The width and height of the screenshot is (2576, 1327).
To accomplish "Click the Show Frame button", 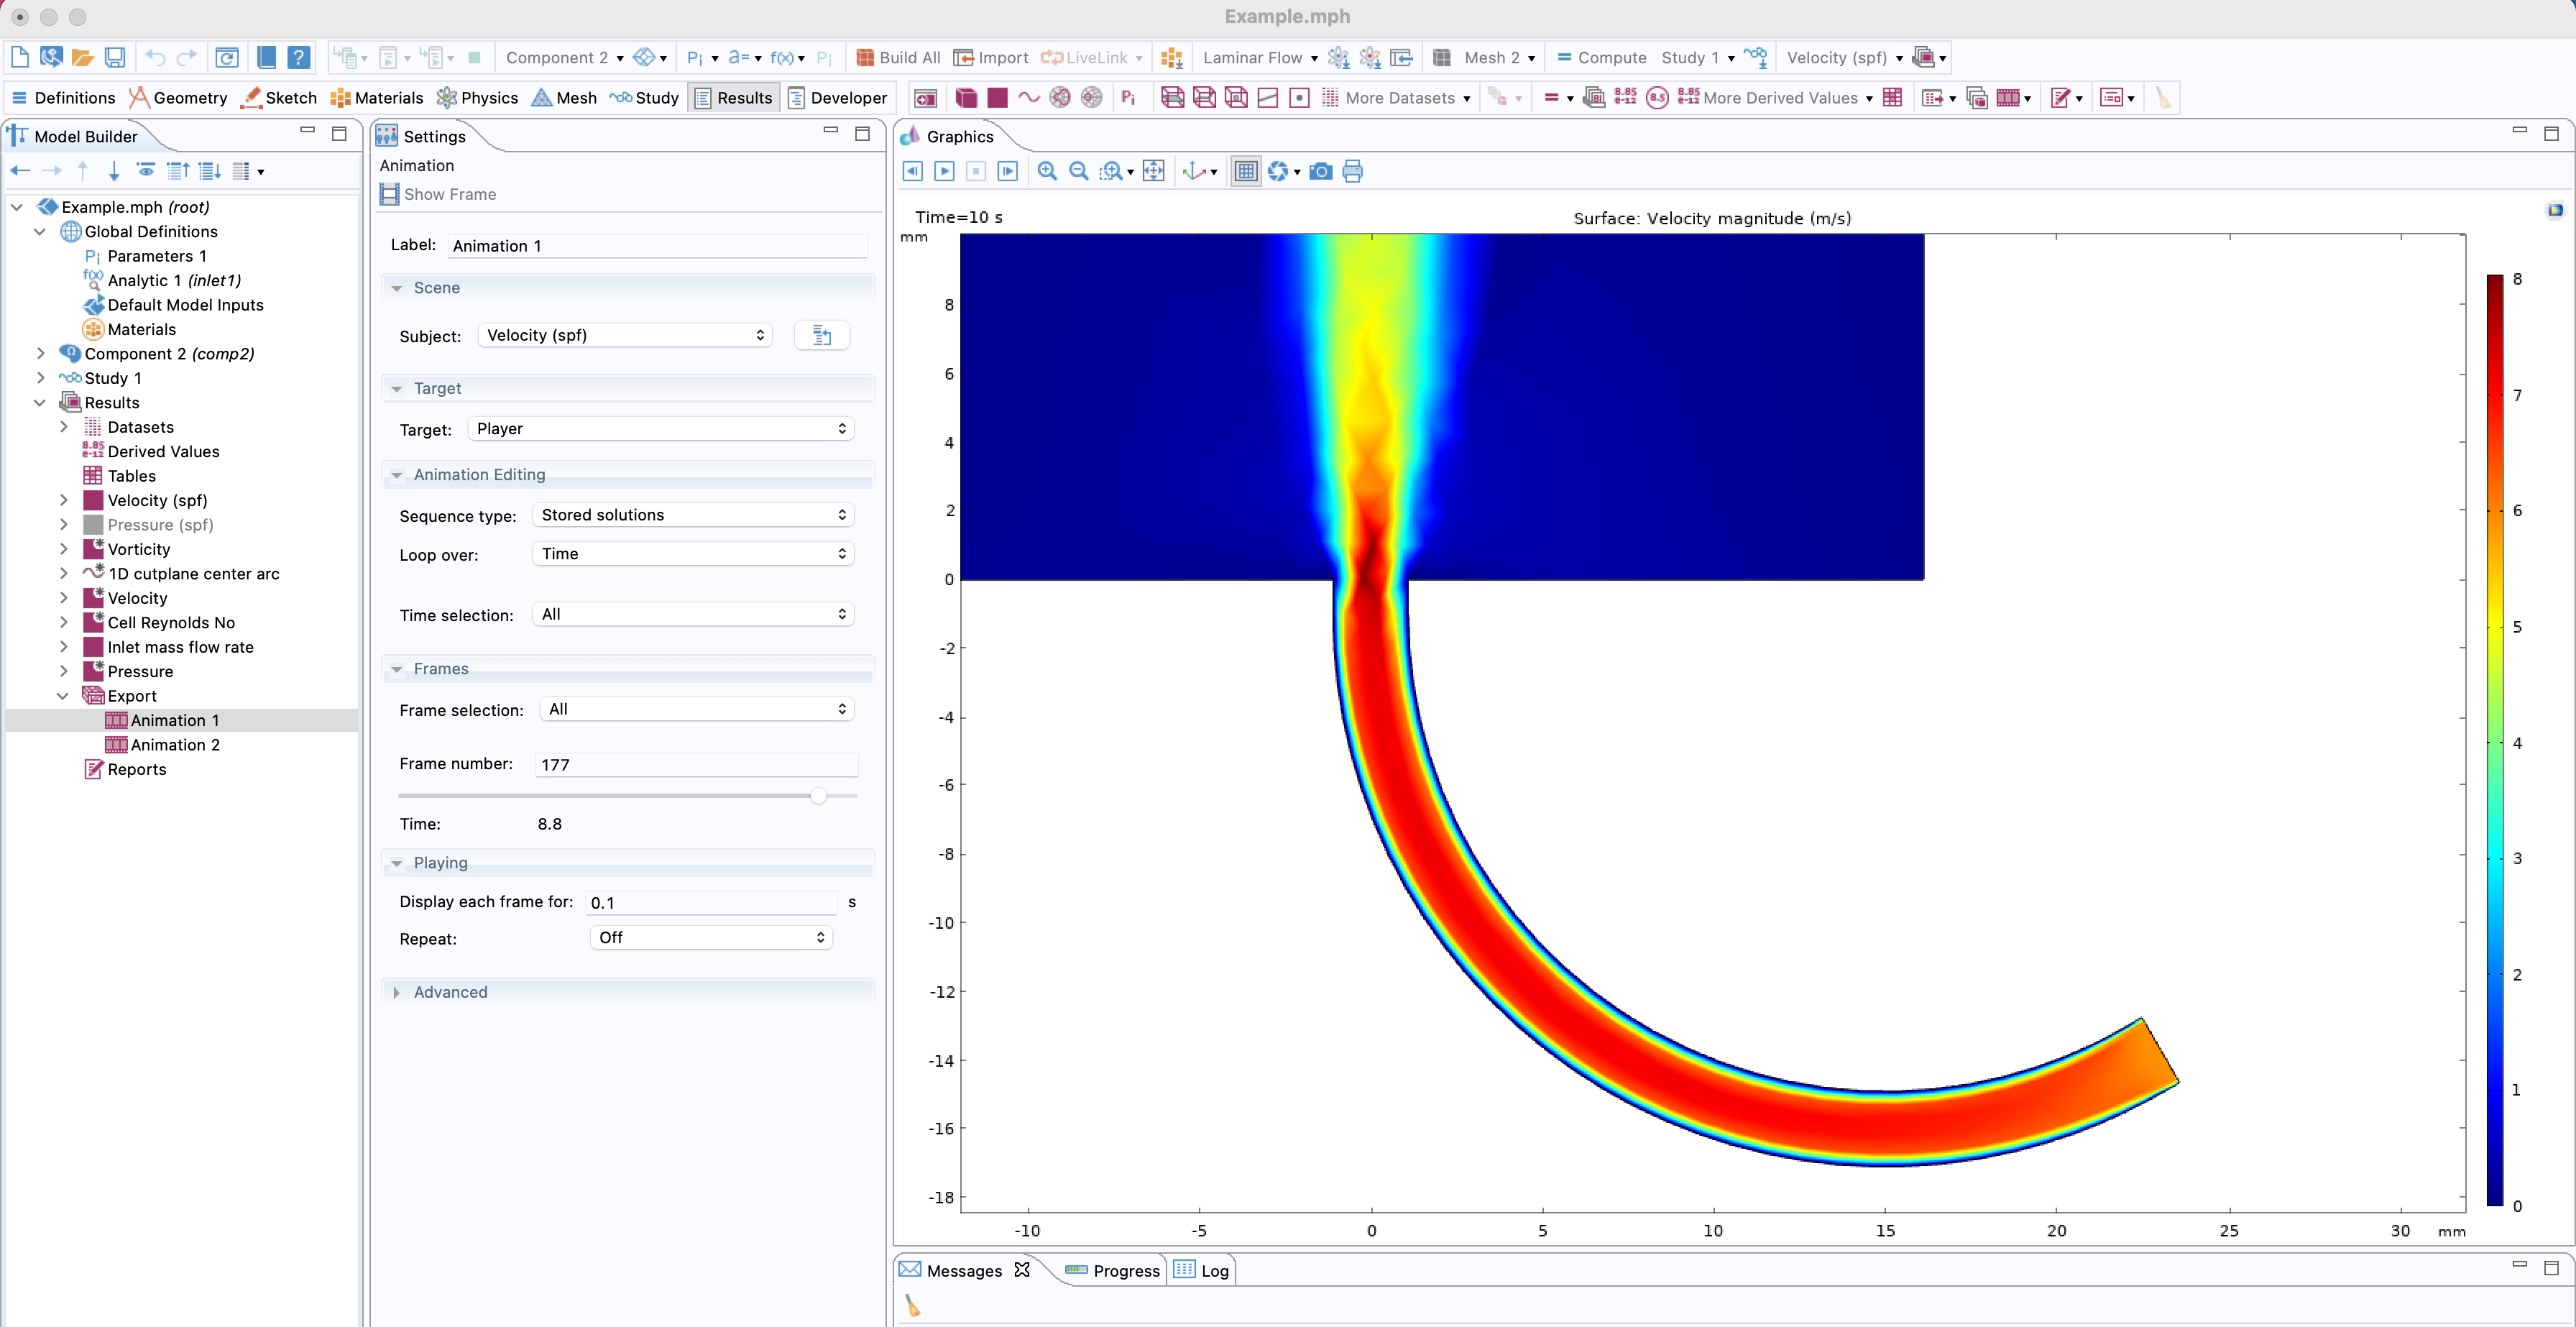I will pyautogui.click(x=439, y=194).
